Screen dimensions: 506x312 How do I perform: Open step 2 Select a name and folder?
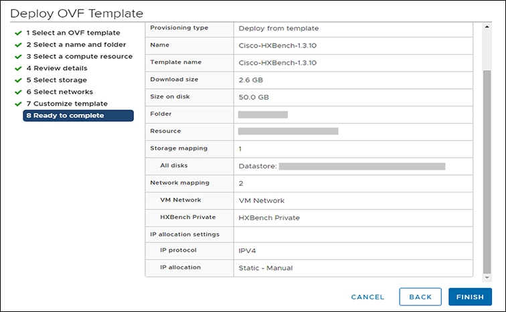point(76,45)
